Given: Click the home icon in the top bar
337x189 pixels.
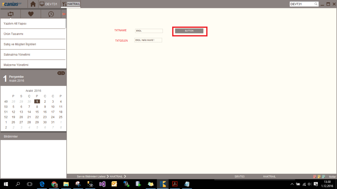Looking at the screenshot, I should (33, 4).
